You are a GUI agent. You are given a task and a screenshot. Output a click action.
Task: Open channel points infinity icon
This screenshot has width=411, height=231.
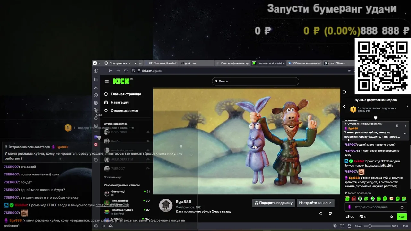click(350, 217)
